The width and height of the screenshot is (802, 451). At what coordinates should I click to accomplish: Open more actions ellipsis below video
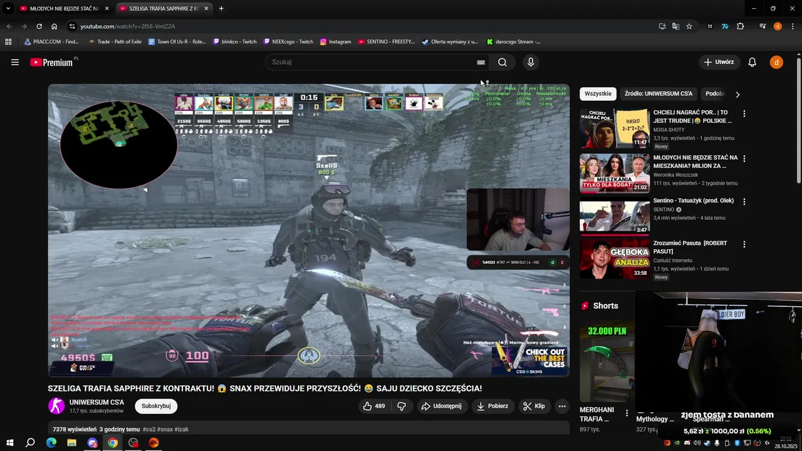[x=562, y=406]
